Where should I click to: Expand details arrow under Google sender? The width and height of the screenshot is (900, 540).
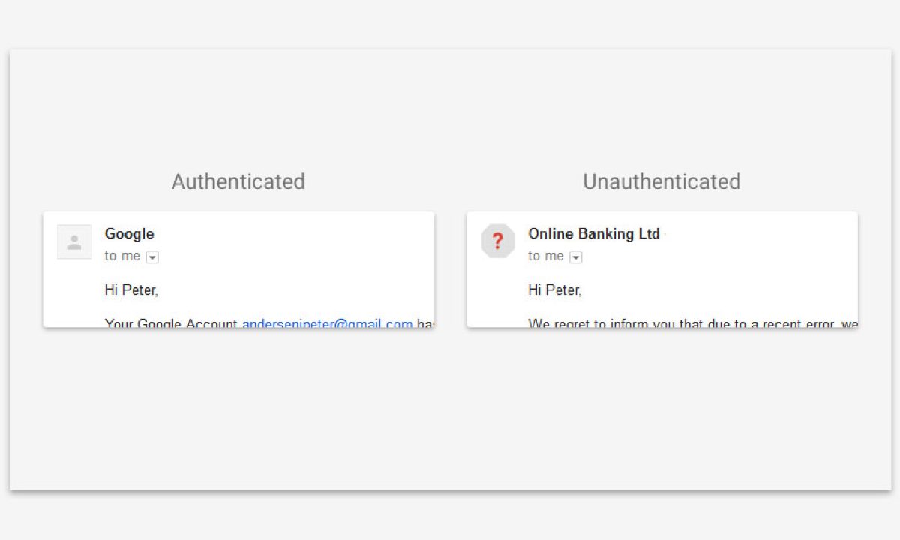point(152,257)
